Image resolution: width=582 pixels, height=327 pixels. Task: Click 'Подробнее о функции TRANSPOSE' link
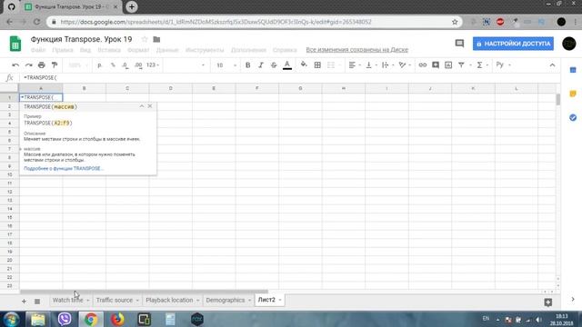(64, 168)
